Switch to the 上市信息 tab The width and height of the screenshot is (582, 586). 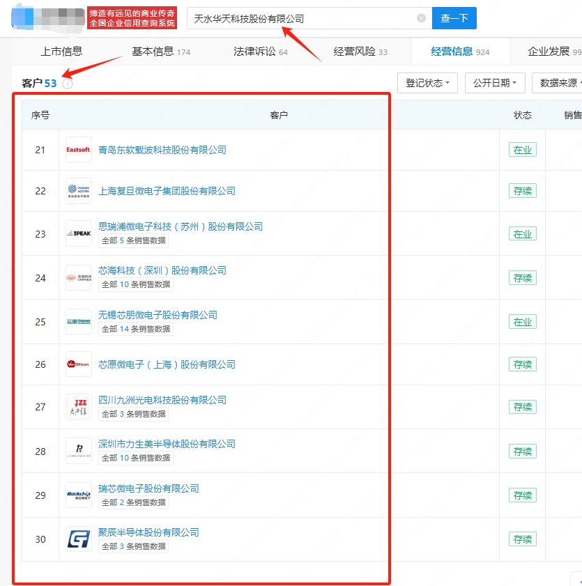[x=61, y=52]
